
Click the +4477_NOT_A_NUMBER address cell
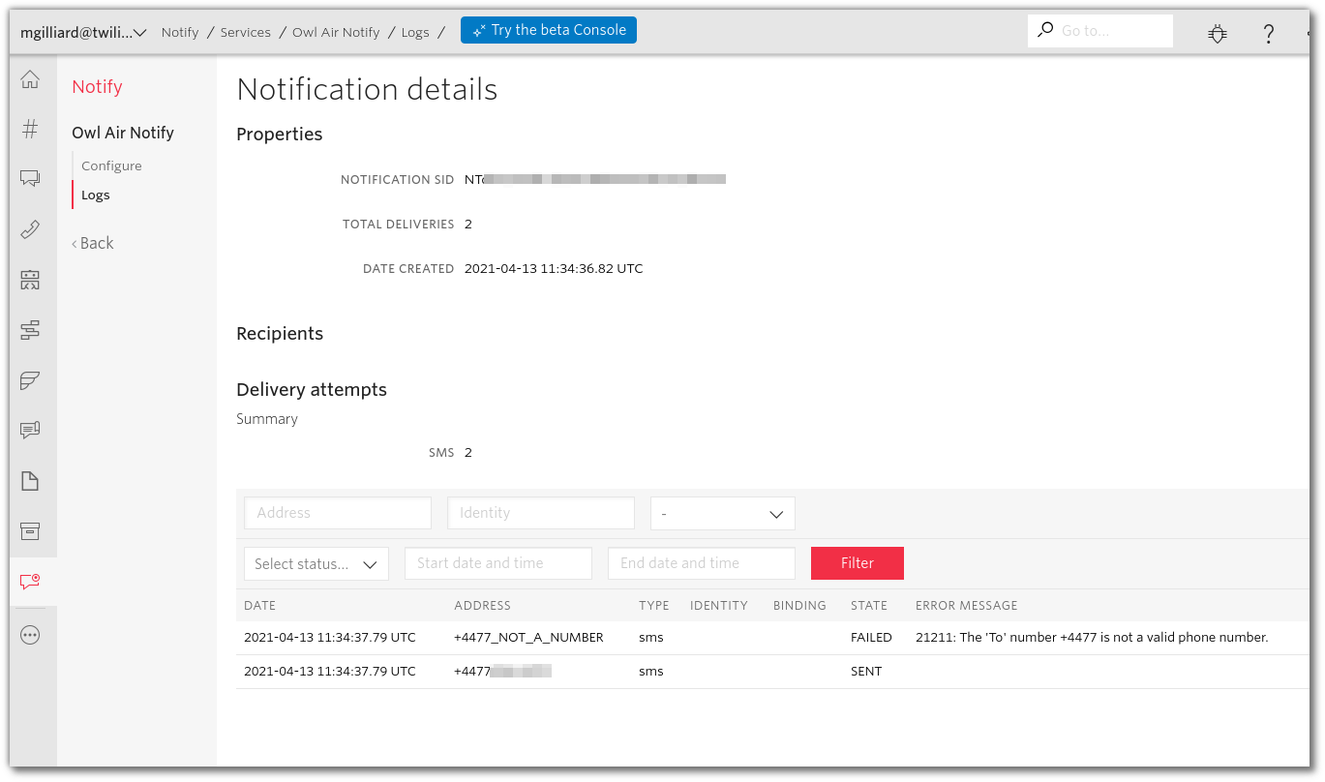point(528,638)
